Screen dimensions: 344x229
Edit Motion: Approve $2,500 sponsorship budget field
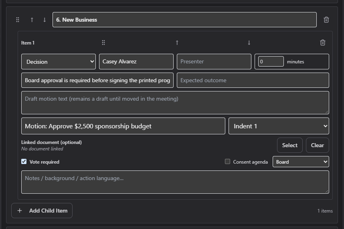[x=123, y=126]
